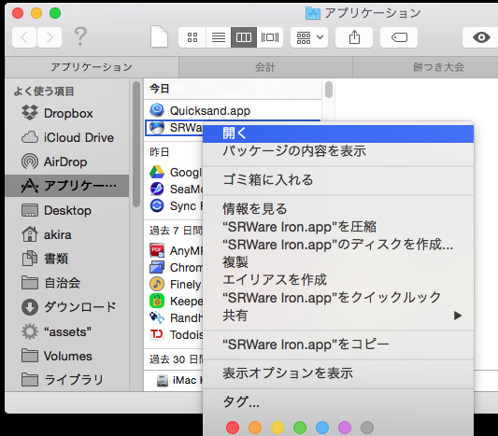Apply the green tag color
The height and width of the screenshot is (436, 498).
[x=300, y=428]
